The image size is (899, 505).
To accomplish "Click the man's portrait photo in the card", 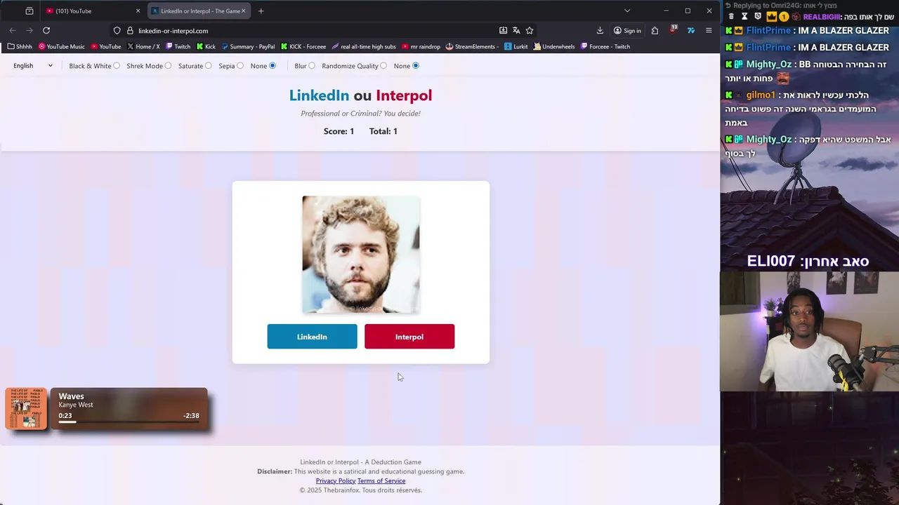I will click(361, 255).
